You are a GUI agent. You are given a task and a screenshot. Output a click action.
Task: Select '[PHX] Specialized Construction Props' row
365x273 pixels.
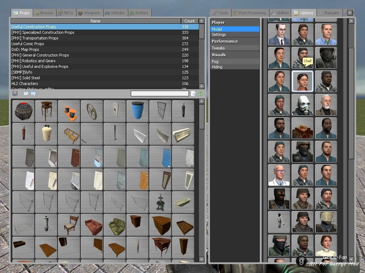coord(105,32)
